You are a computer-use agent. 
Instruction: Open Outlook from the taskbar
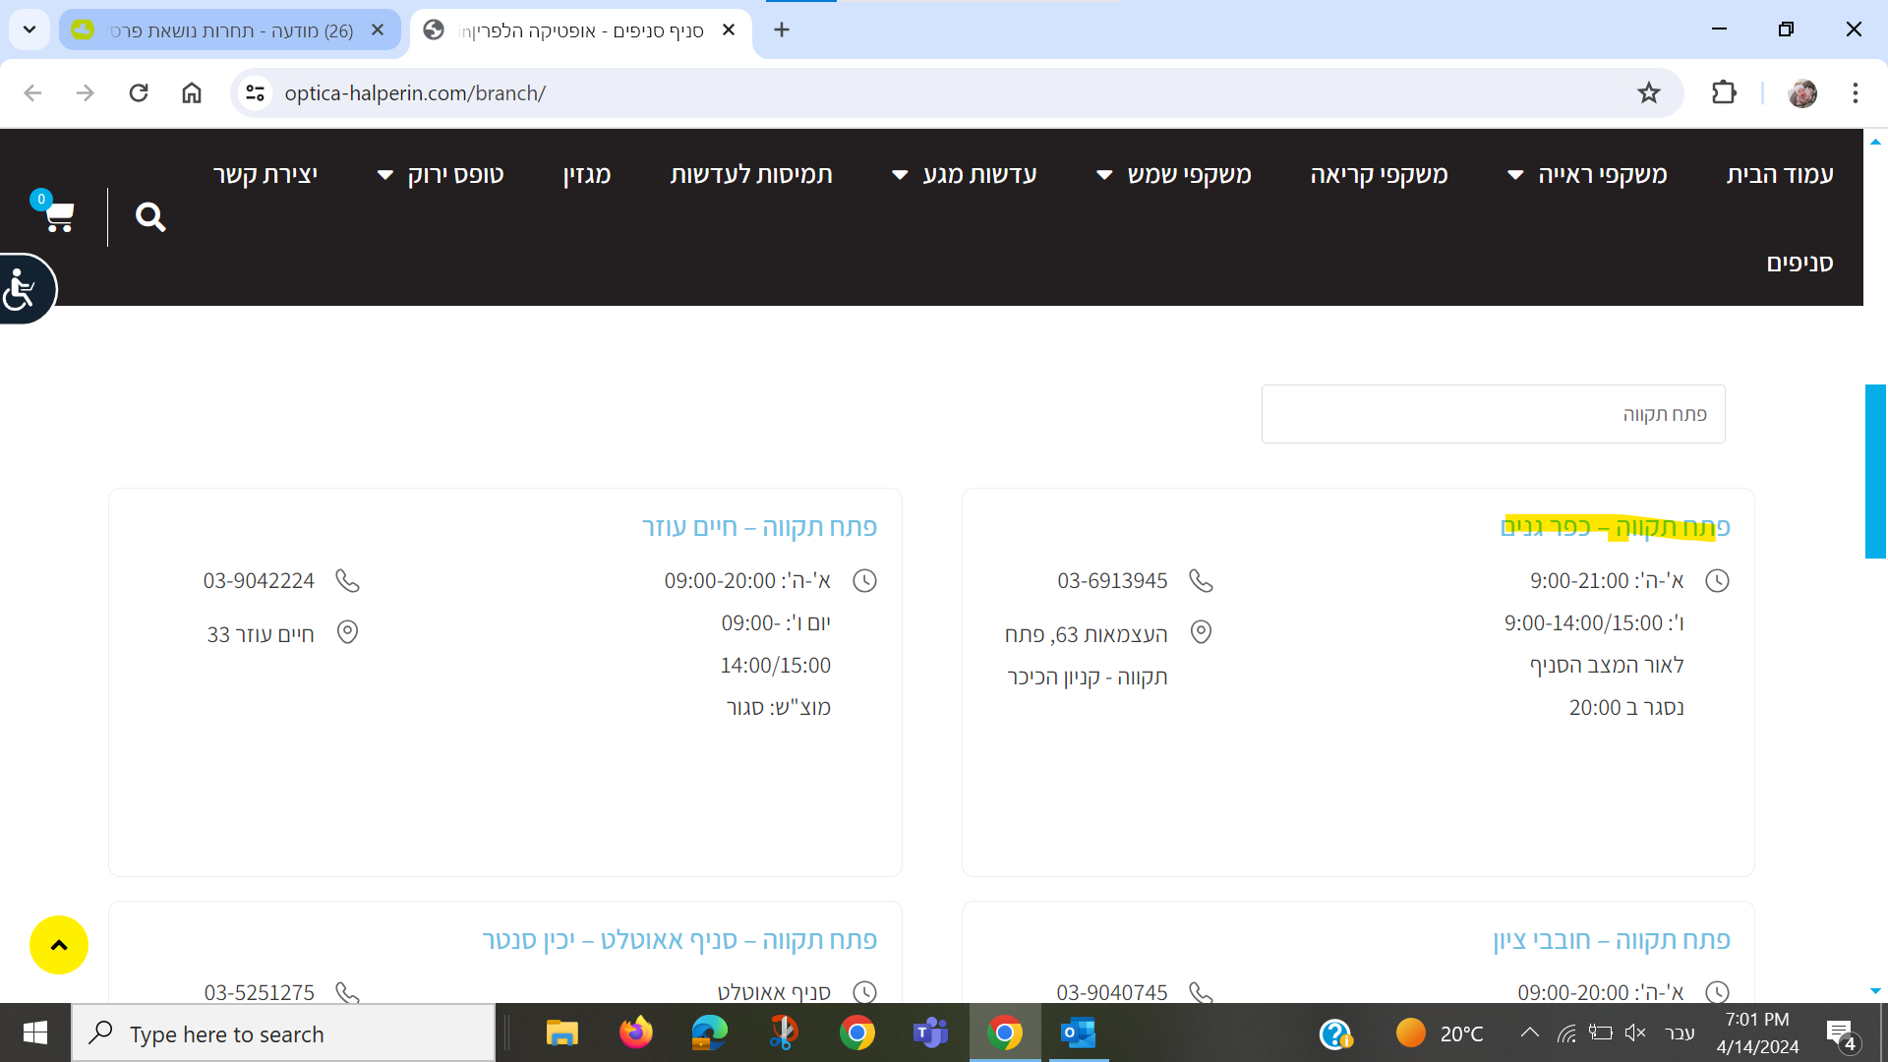coord(1079,1033)
